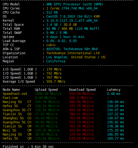The image size is (138, 148).
Task: Click the Download Speed column header
Action: [82, 90]
